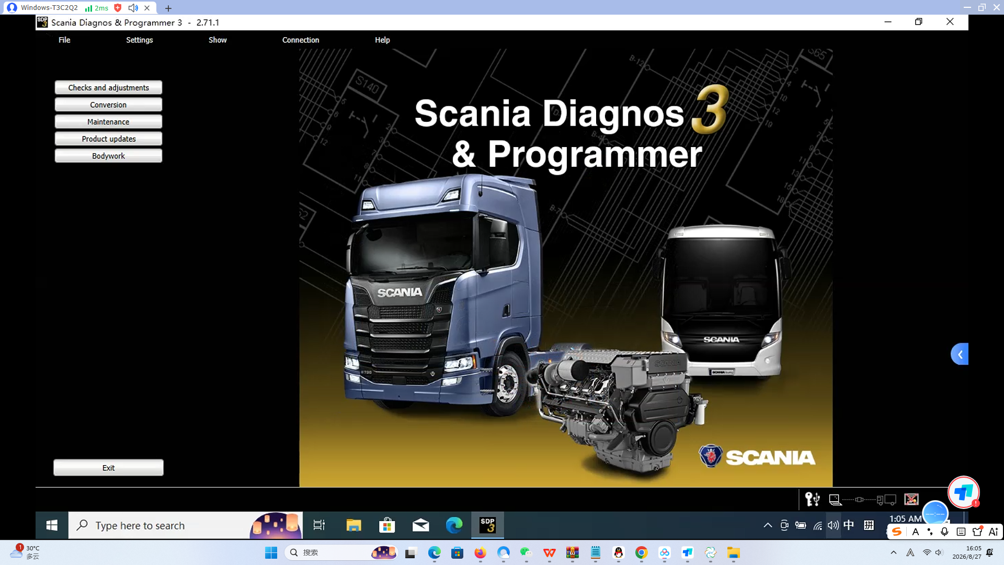Toggle the A English mode on the IME bar
Screen dimensions: 1004x565
(915, 532)
